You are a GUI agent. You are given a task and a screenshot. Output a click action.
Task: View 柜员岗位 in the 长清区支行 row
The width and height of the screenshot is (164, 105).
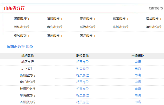point(83,89)
